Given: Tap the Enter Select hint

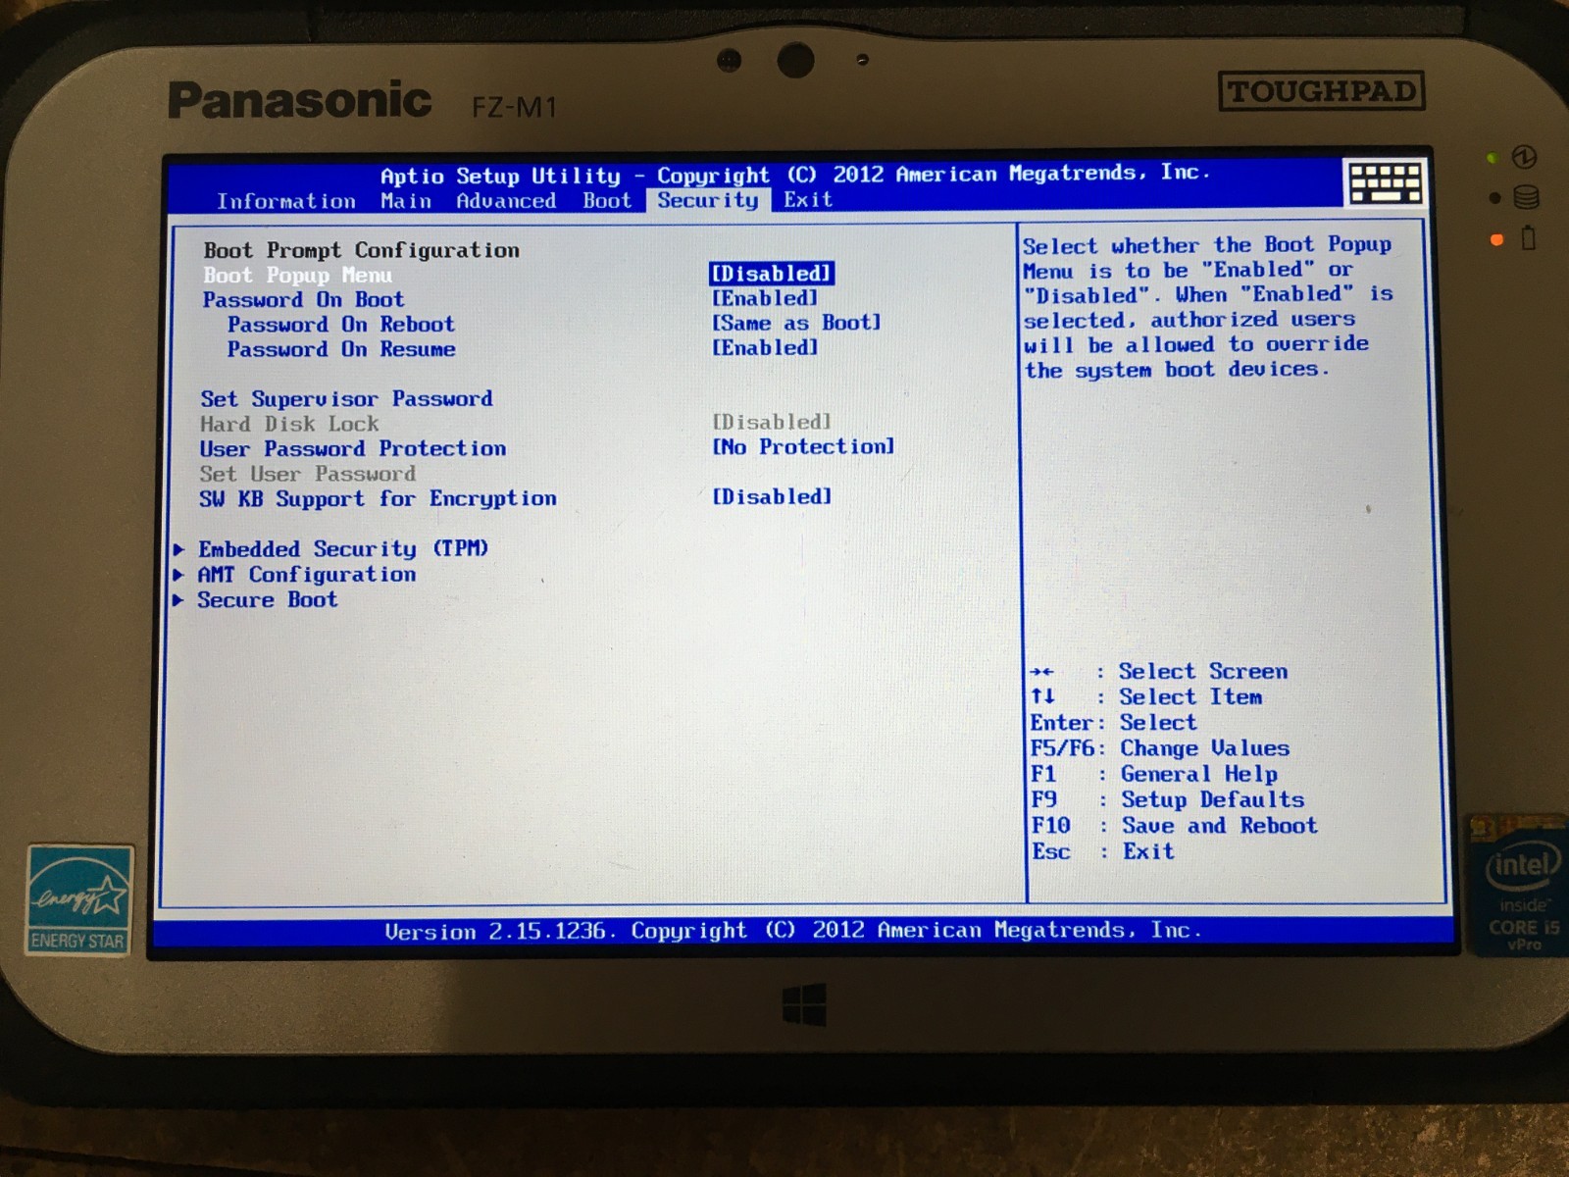Looking at the screenshot, I should [1113, 723].
